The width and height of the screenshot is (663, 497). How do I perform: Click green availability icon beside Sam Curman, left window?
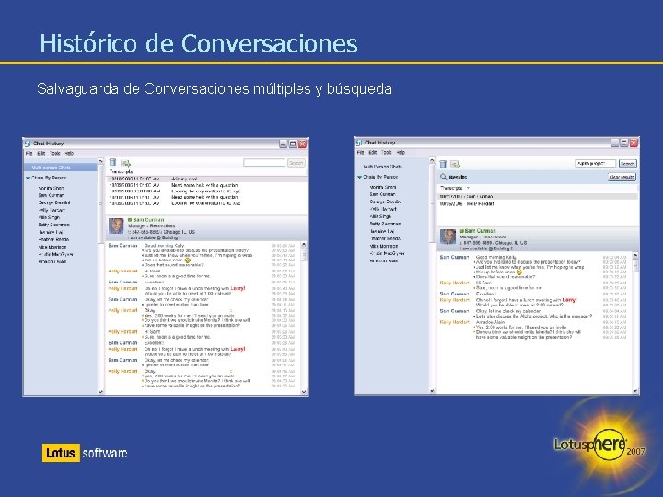click(130, 220)
